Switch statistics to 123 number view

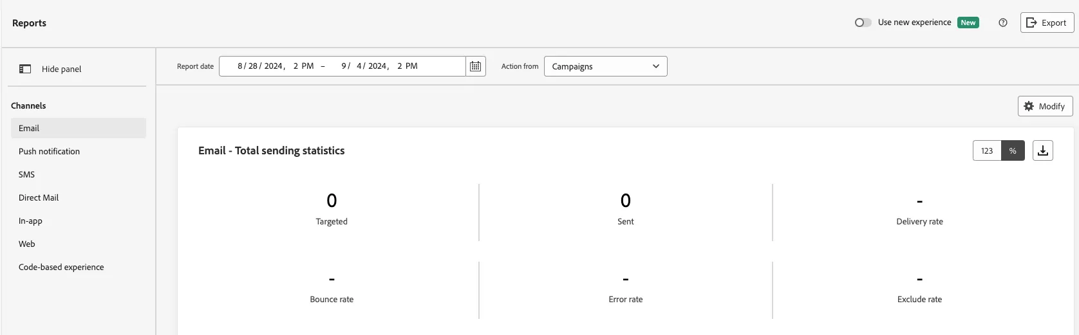987,150
